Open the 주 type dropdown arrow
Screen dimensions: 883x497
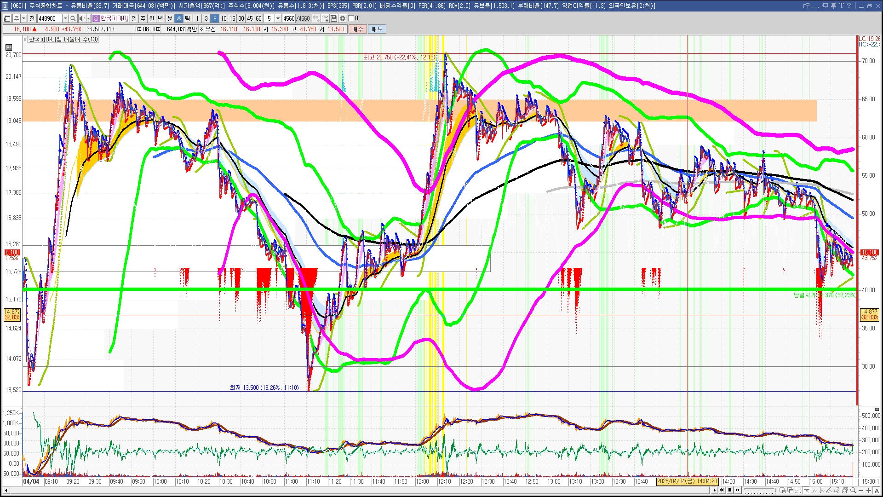23,18
